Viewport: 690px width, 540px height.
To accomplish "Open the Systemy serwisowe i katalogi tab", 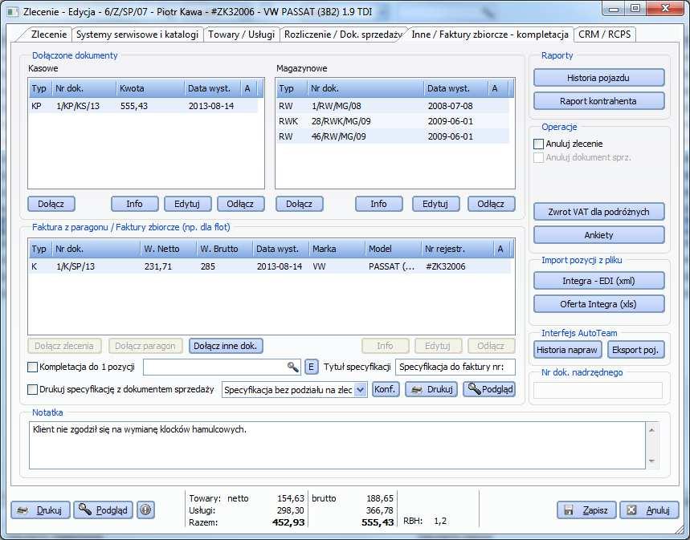I will 137,35.
